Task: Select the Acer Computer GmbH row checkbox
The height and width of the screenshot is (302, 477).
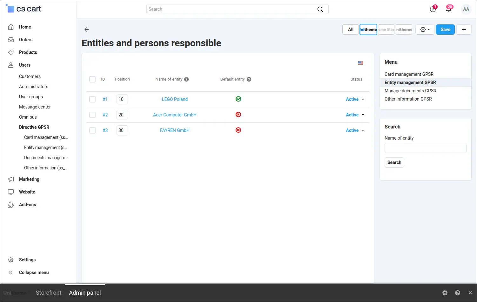Action: (92, 115)
